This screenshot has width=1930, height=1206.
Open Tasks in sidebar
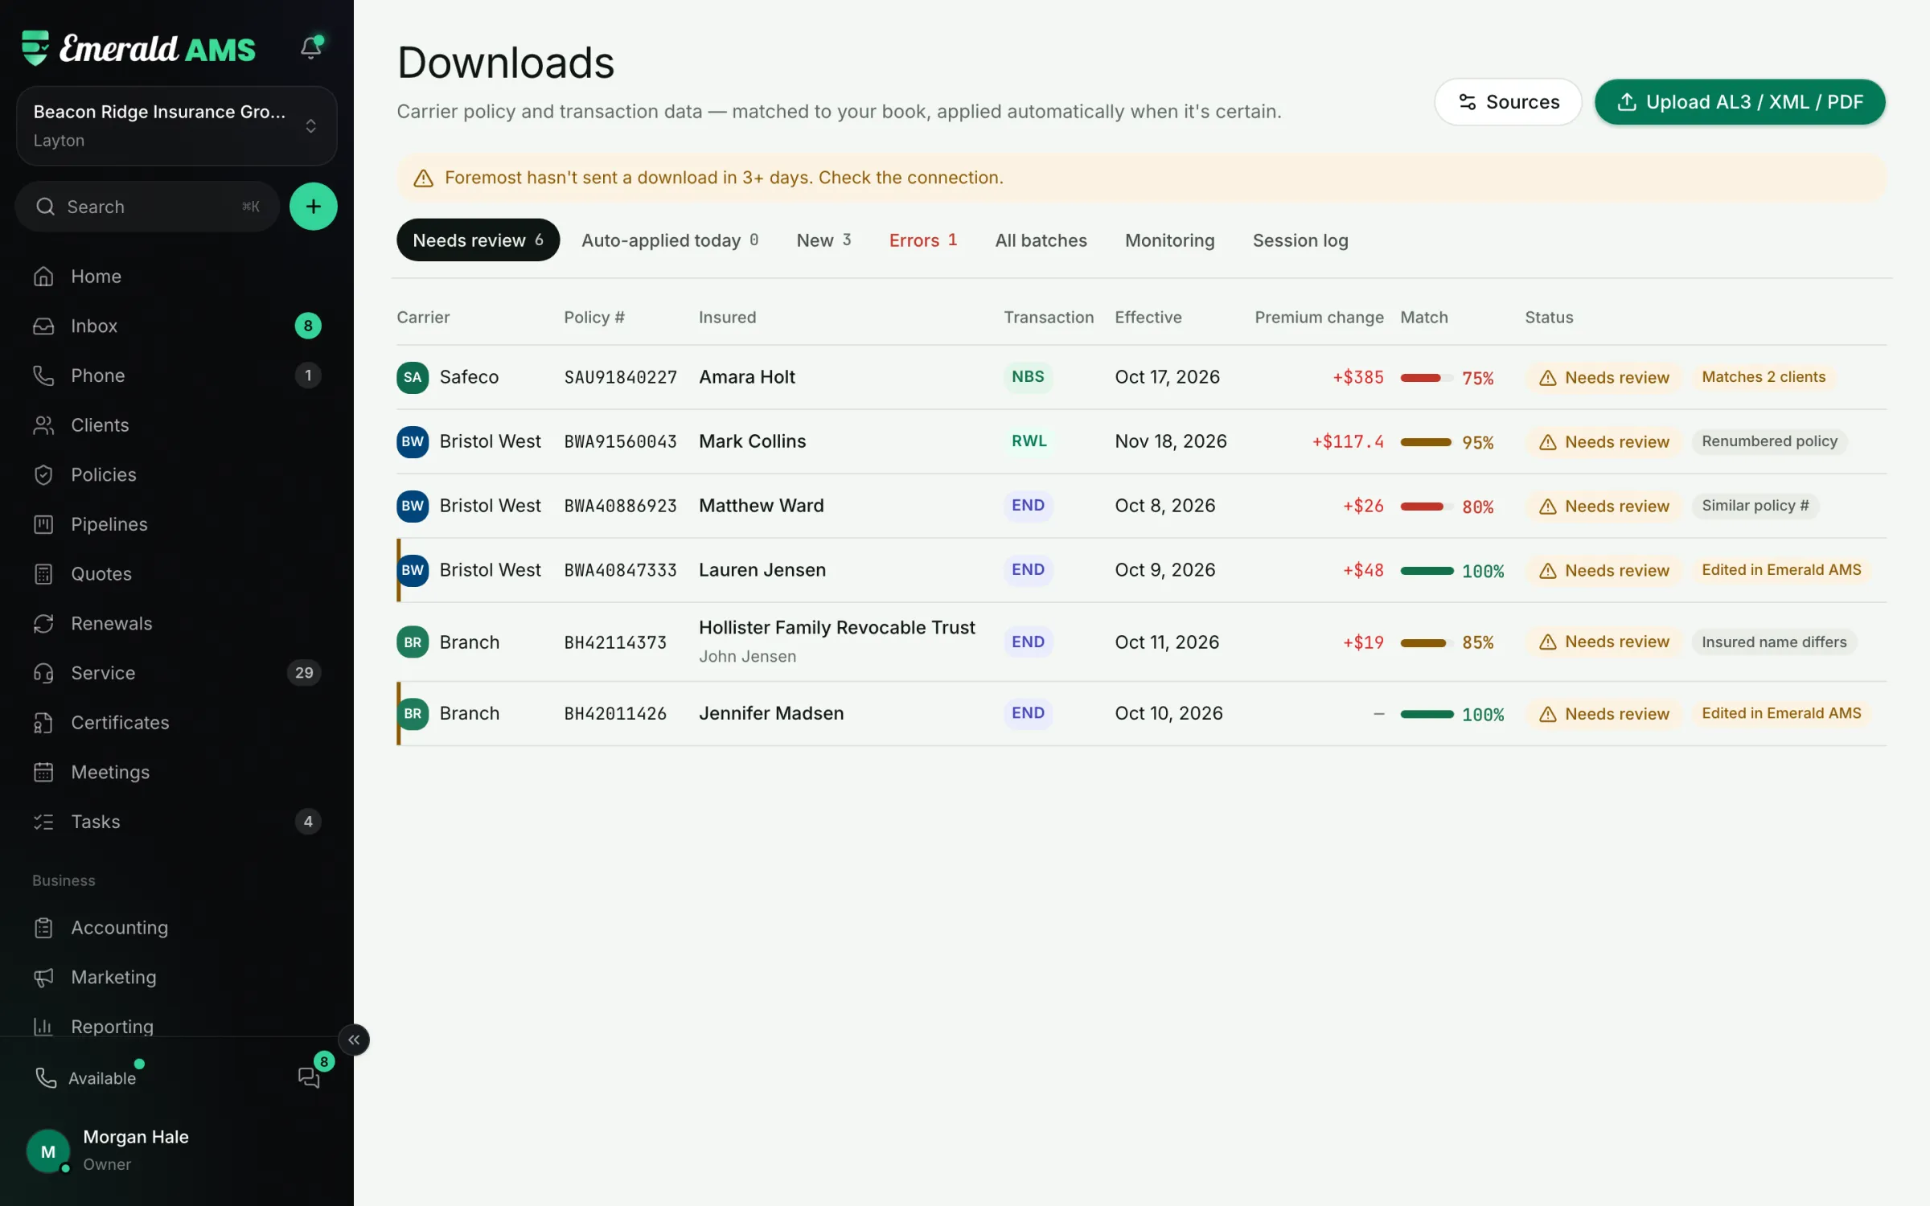point(177,822)
